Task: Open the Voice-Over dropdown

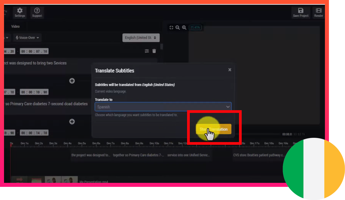Action: pos(27,38)
